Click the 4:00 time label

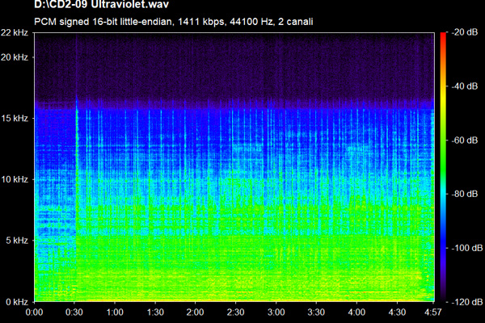(356, 312)
